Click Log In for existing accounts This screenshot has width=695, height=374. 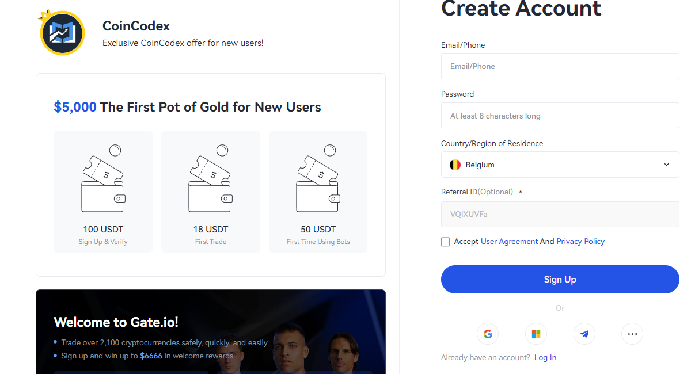tap(545, 357)
